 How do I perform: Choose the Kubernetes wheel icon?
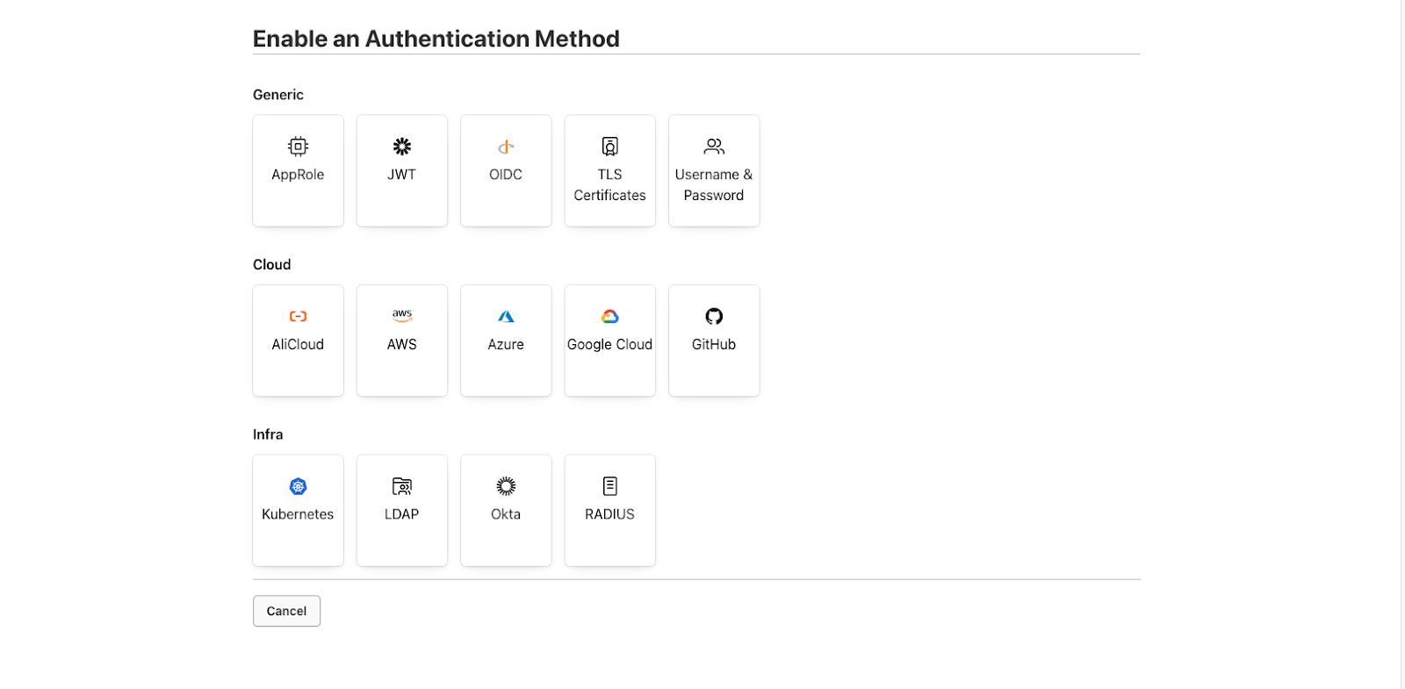point(298,486)
